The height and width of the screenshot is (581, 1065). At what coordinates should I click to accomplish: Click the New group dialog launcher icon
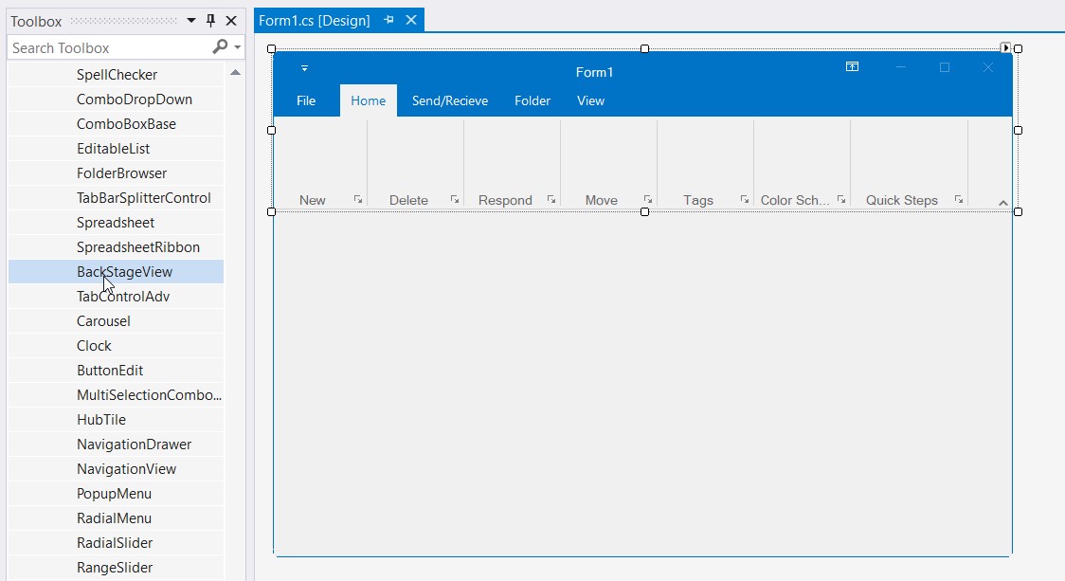[x=357, y=200]
